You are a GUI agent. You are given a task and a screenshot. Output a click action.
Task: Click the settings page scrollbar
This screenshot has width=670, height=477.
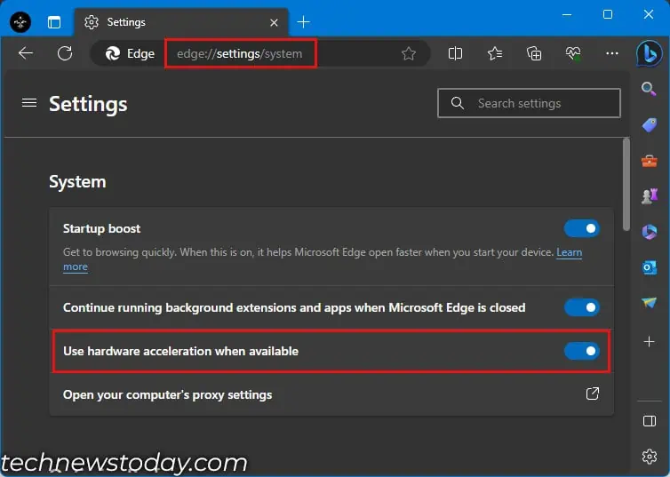pyautogui.click(x=626, y=185)
